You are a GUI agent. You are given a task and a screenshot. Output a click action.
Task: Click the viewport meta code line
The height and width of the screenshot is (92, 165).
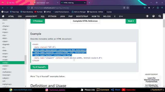click(x=68, y=58)
